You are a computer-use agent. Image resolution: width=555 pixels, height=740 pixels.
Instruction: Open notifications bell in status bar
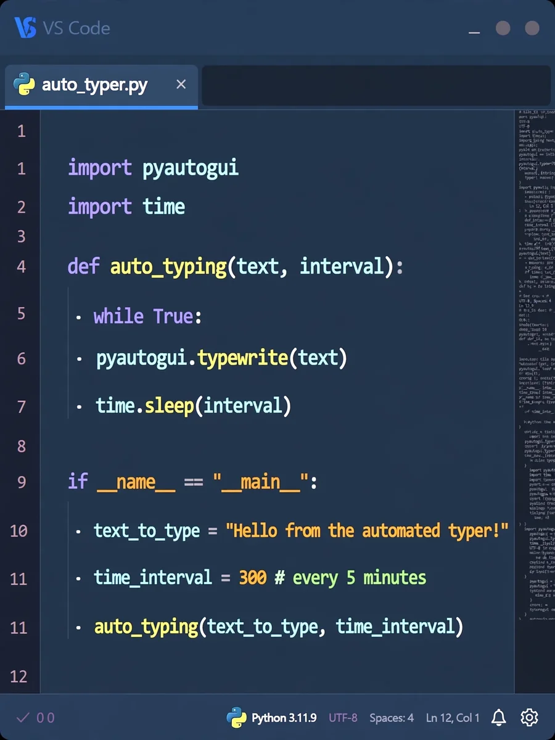(x=498, y=717)
